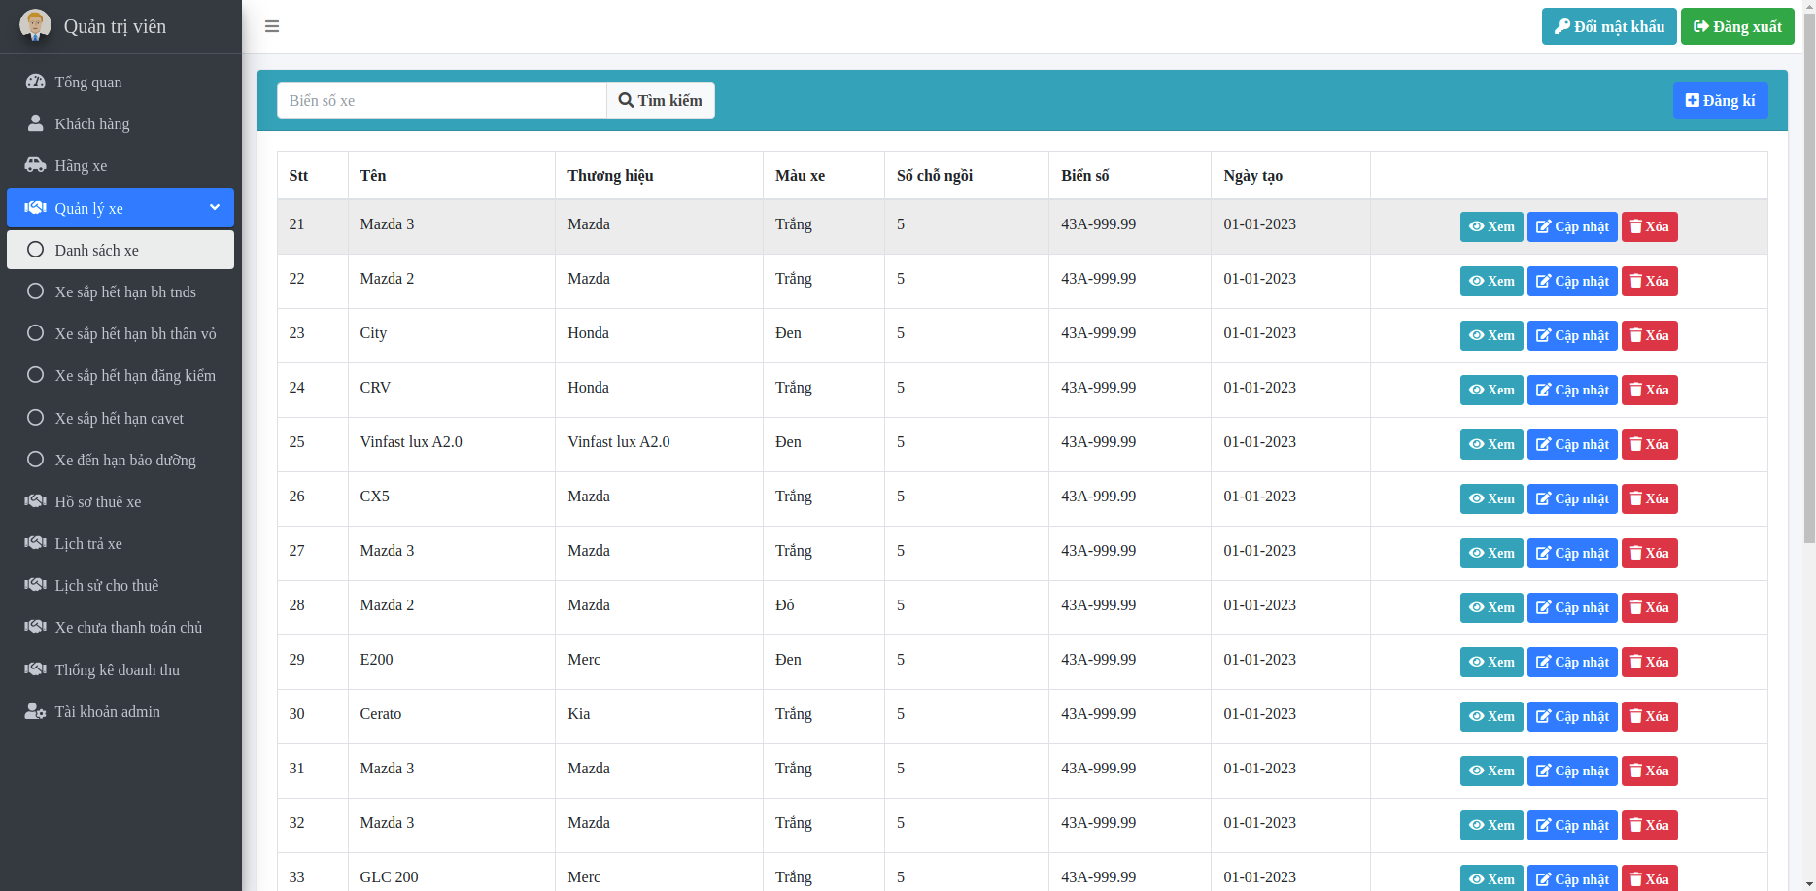Expand Xe chưa thanh toán chủ item
The height and width of the screenshot is (891, 1816).
(x=128, y=628)
